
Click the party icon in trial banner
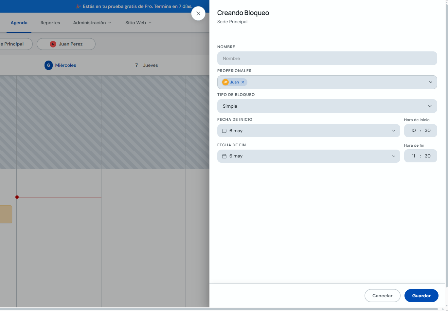coord(78,6)
